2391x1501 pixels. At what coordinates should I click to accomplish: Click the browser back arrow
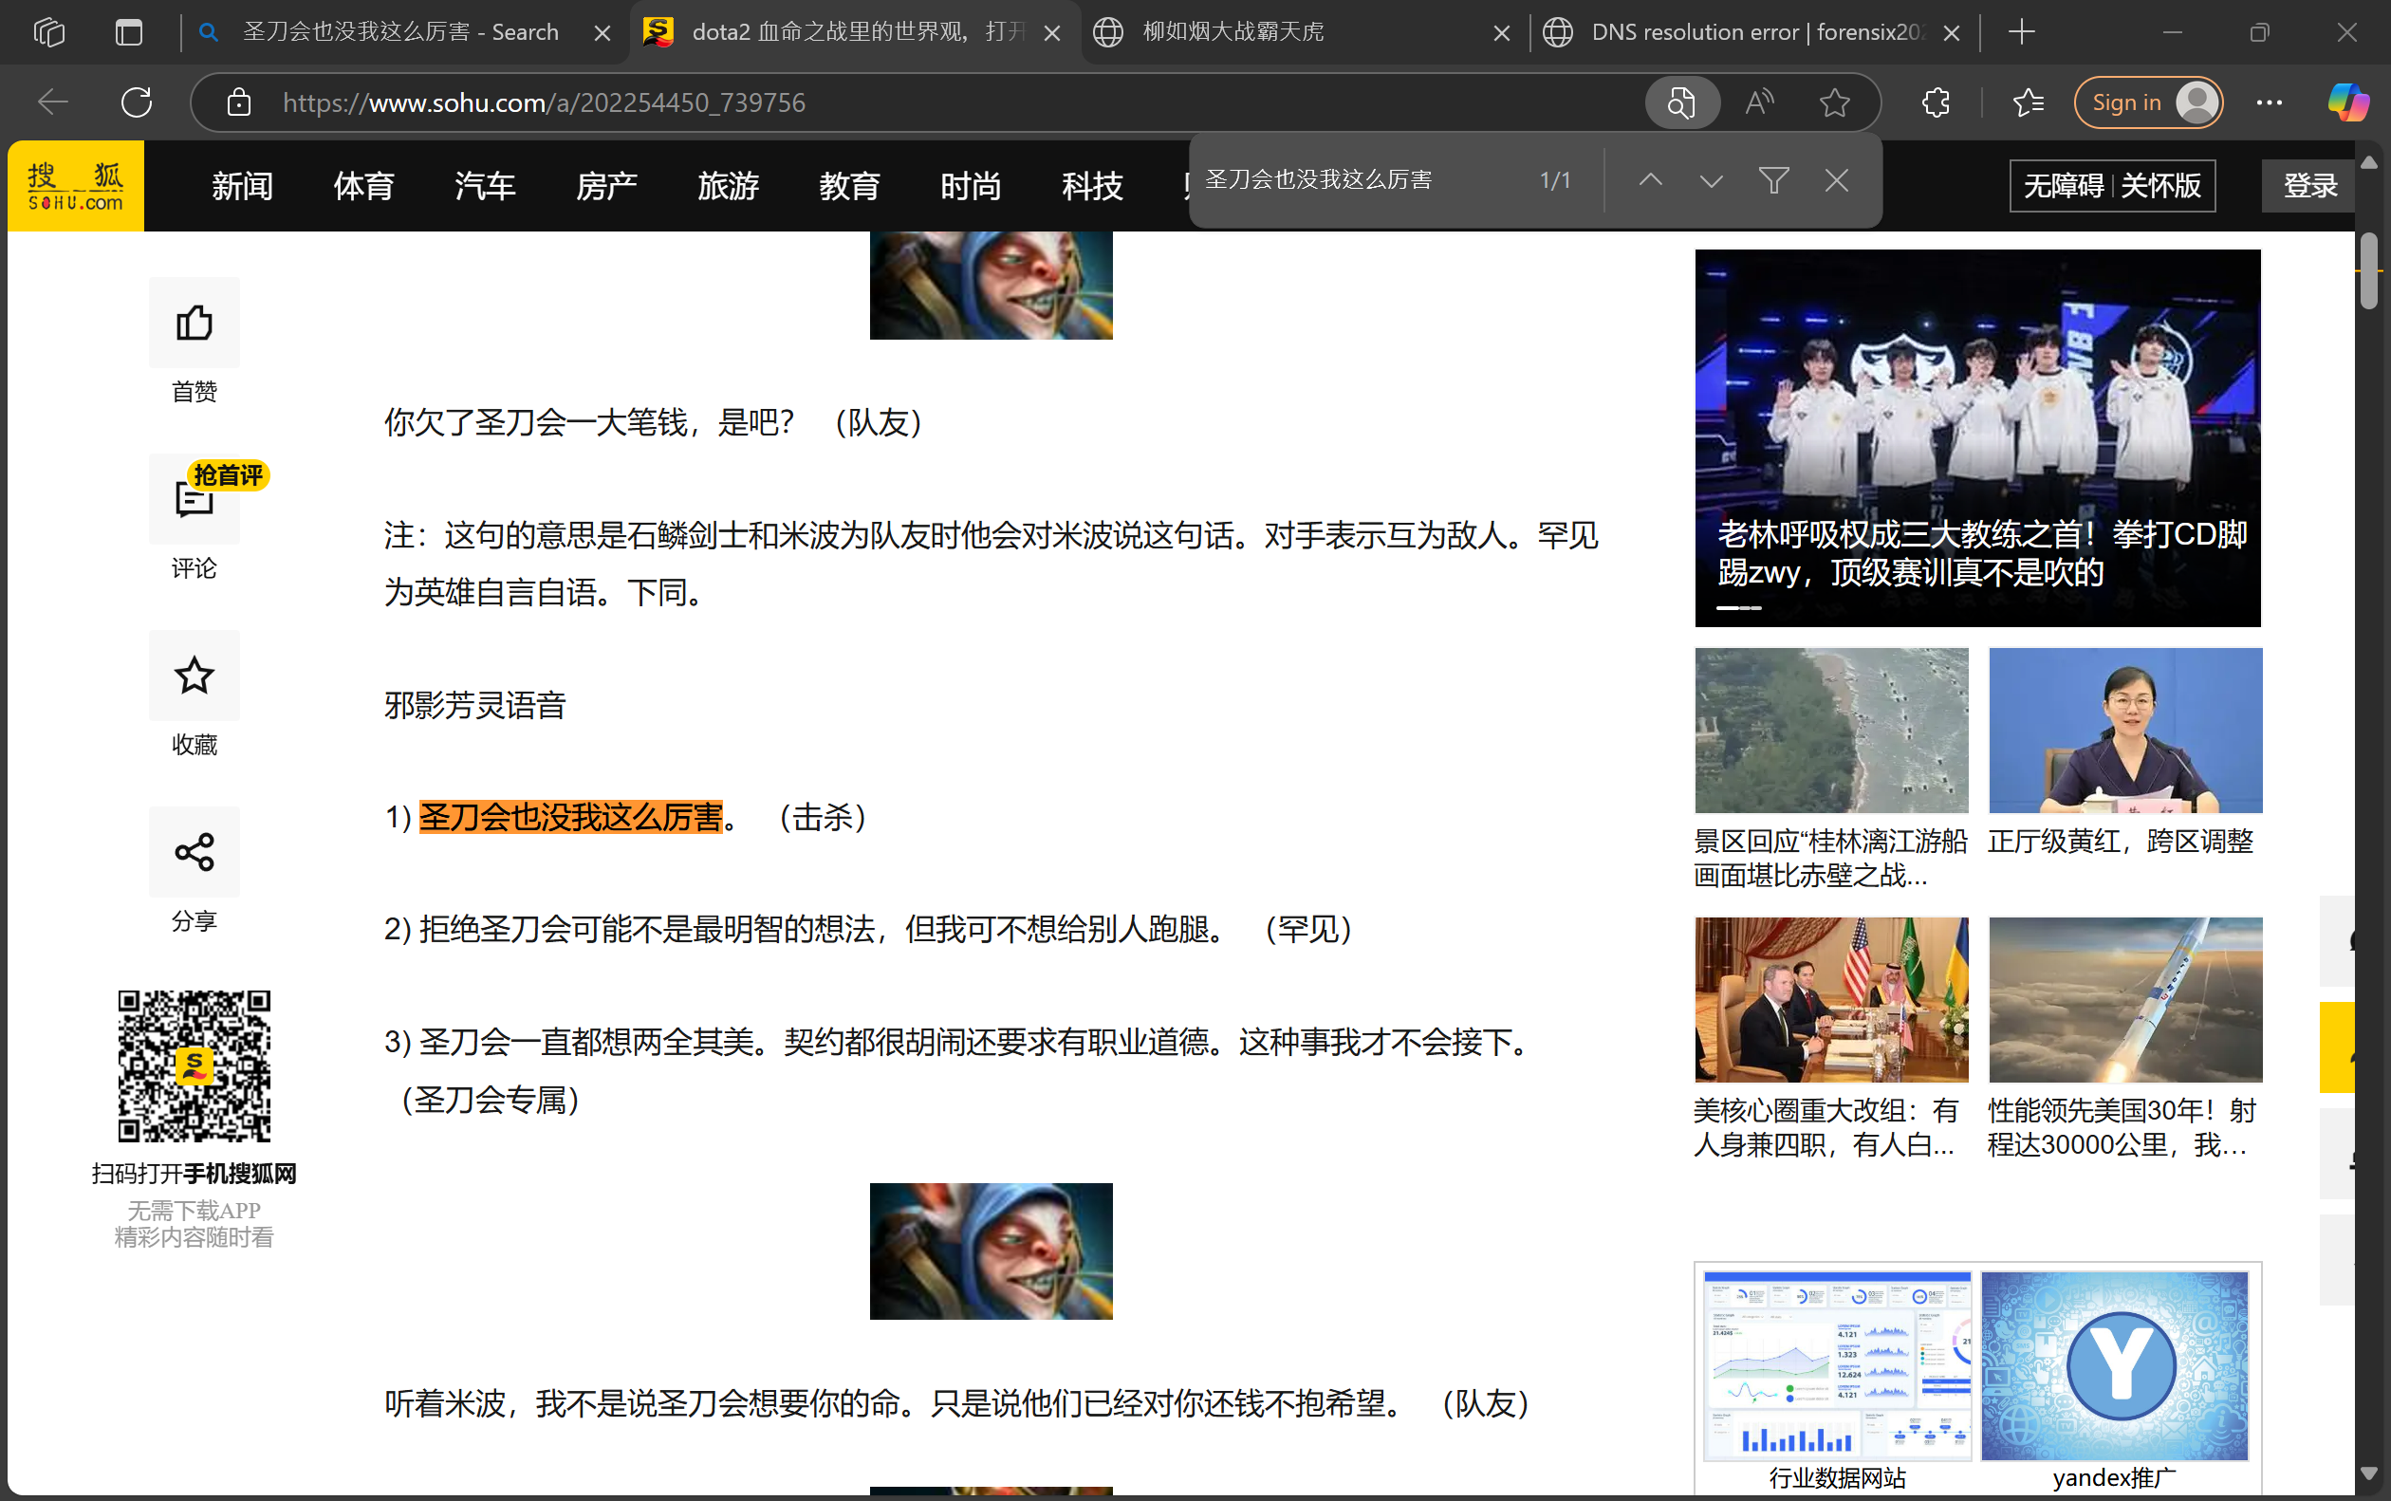pyautogui.click(x=51, y=102)
